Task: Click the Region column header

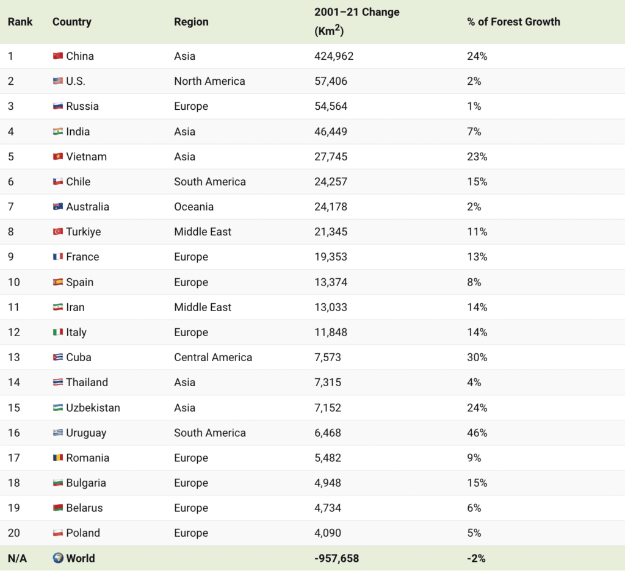Action: pyautogui.click(x=191, y=22)
